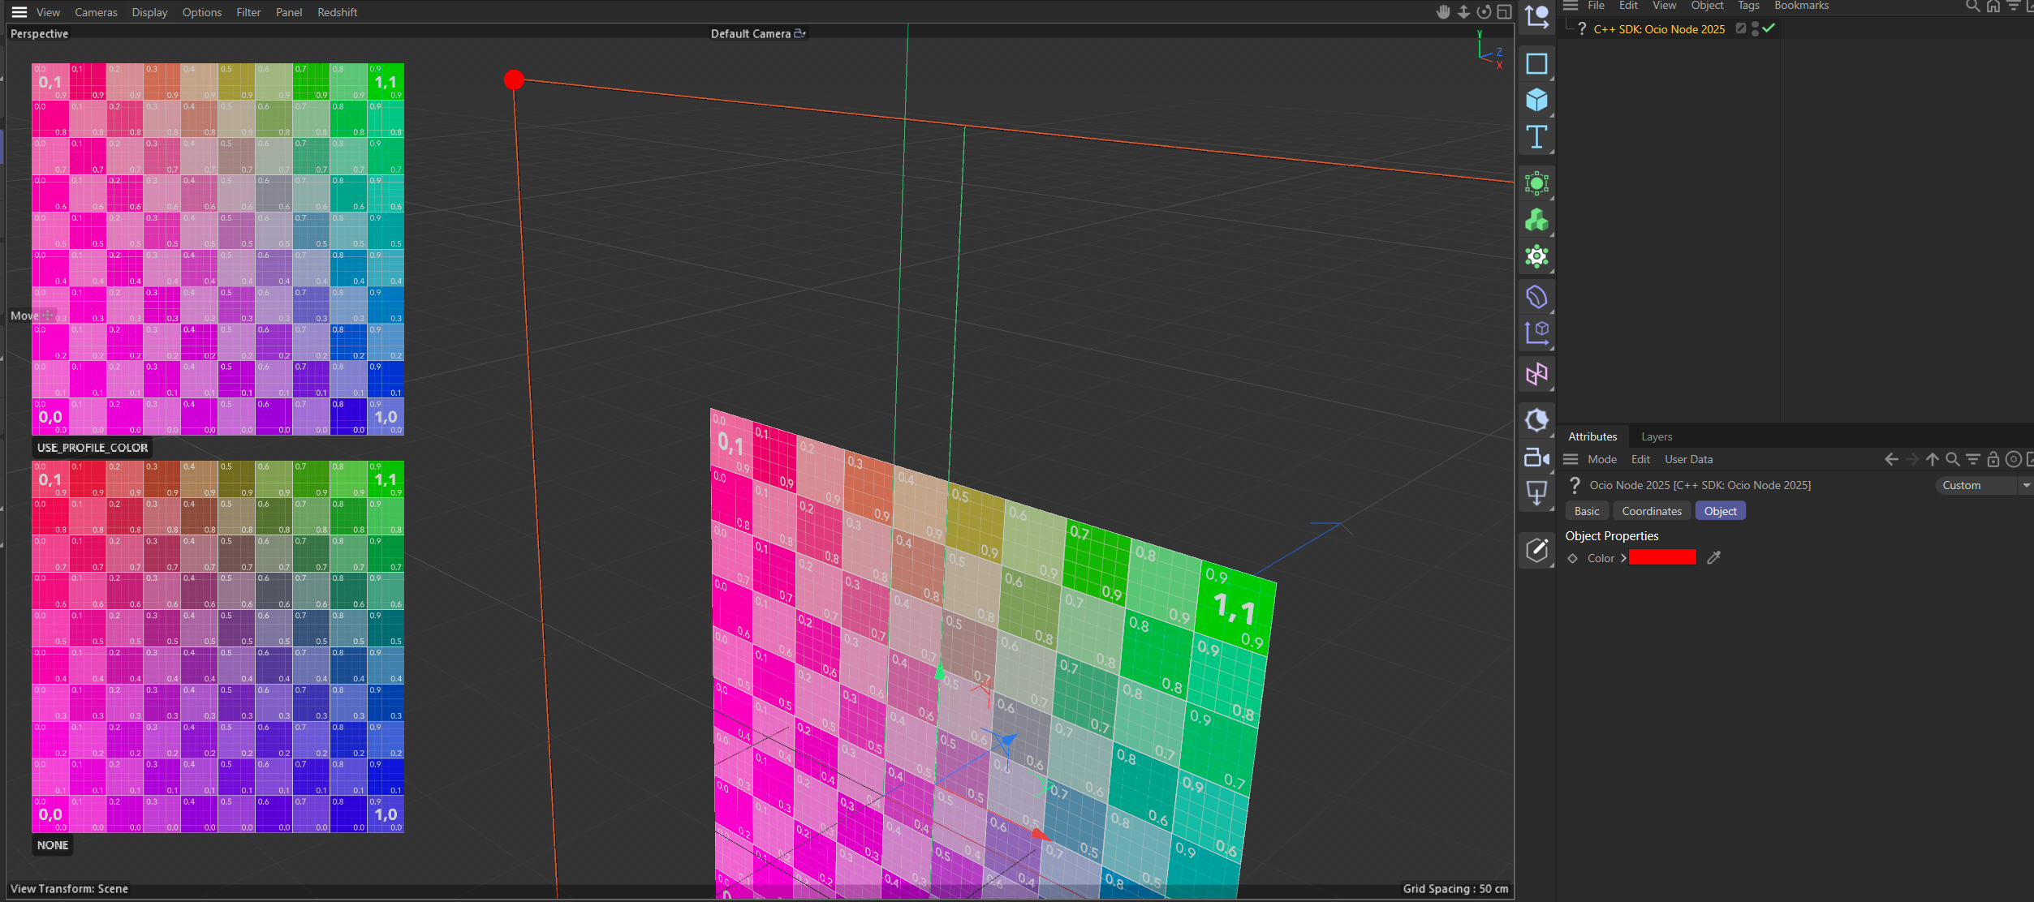Click the red Color swatch
The height and width of the screenshot is (902, 2034).
(1661, 557)
